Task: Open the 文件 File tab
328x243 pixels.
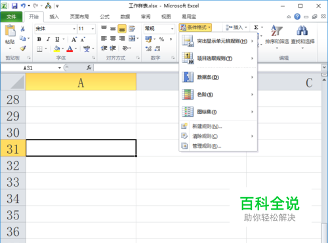Action: tap(11, 16)
